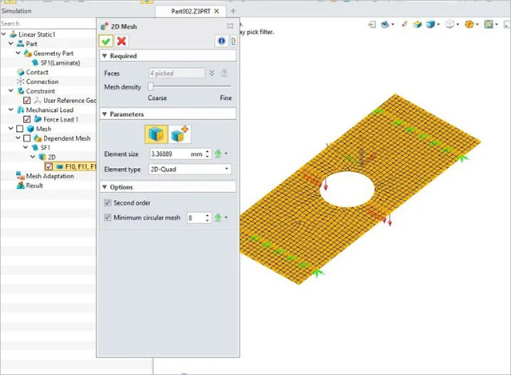The height and width of the screenshot is (375, 511).
Task: Toggle Minimum circular mesh checkbox
Action: (108, 217)
